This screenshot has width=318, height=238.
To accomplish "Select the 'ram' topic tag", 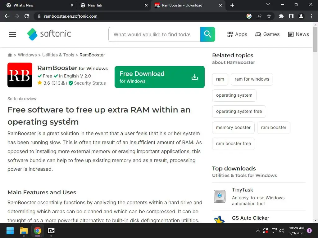I will [x=220, y=79].
